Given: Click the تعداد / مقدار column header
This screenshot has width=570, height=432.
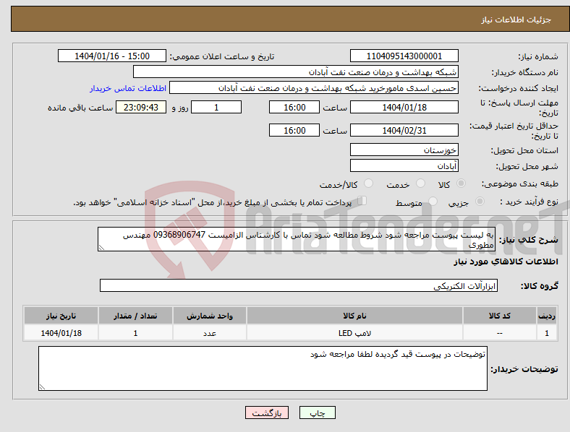Looking at the screenshot, I should 135,316.
